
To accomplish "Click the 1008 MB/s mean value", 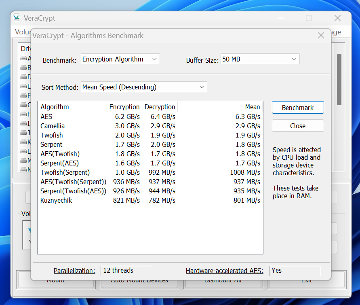I will [245, 172].
